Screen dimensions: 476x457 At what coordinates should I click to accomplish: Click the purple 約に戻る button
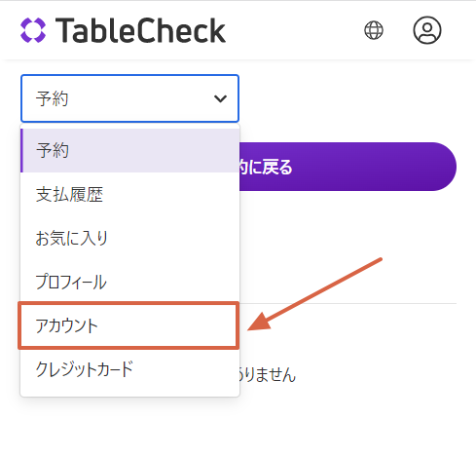pyautogui.click(x=348, y=167)
